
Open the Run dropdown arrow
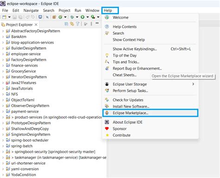88,17
